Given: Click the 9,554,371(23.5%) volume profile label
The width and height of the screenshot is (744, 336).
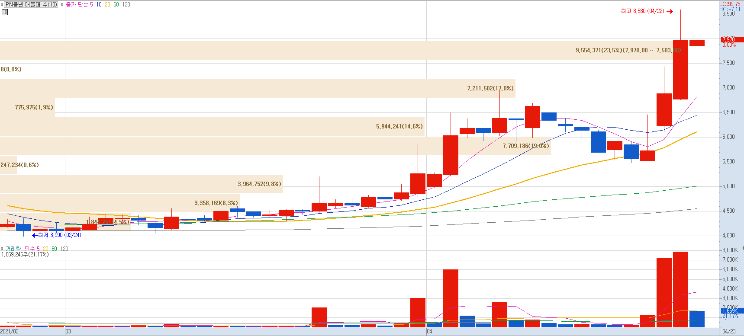Looking at the screenshot, I should click(x=628, y=50).
